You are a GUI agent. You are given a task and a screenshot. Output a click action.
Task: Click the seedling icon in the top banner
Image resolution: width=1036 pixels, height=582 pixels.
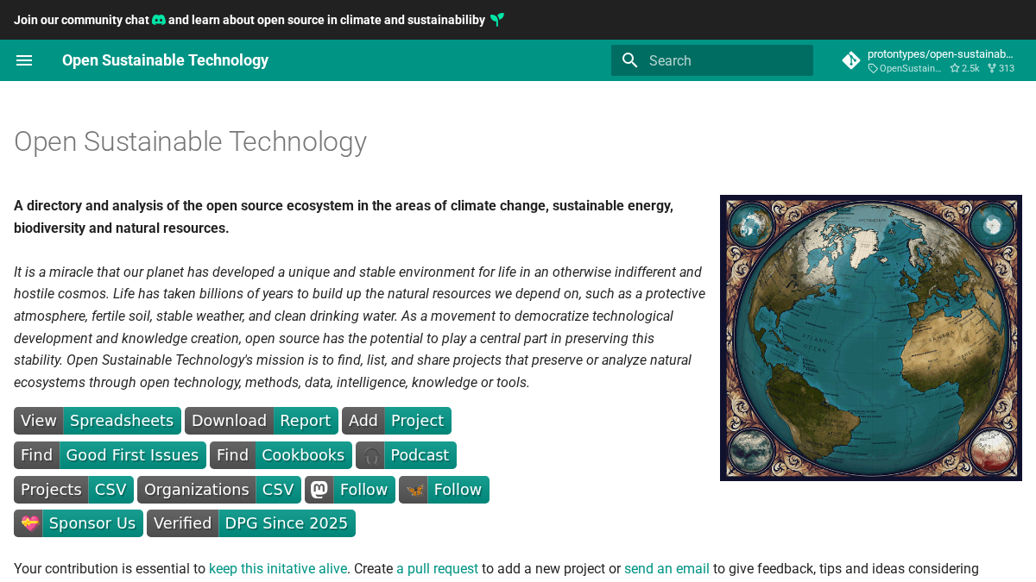496,20
